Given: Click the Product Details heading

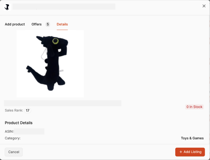Looking at the screenshot, I should pyautogui.click(x=19, y=123).
